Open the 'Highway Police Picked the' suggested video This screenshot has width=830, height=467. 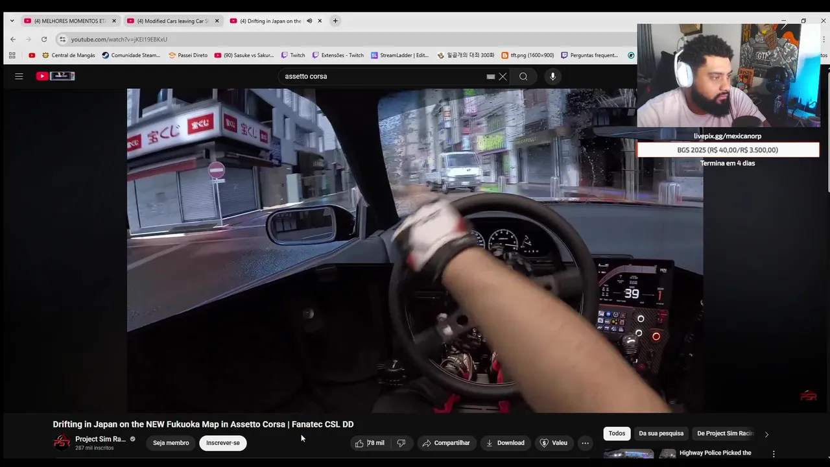click(x=715, y=453)
